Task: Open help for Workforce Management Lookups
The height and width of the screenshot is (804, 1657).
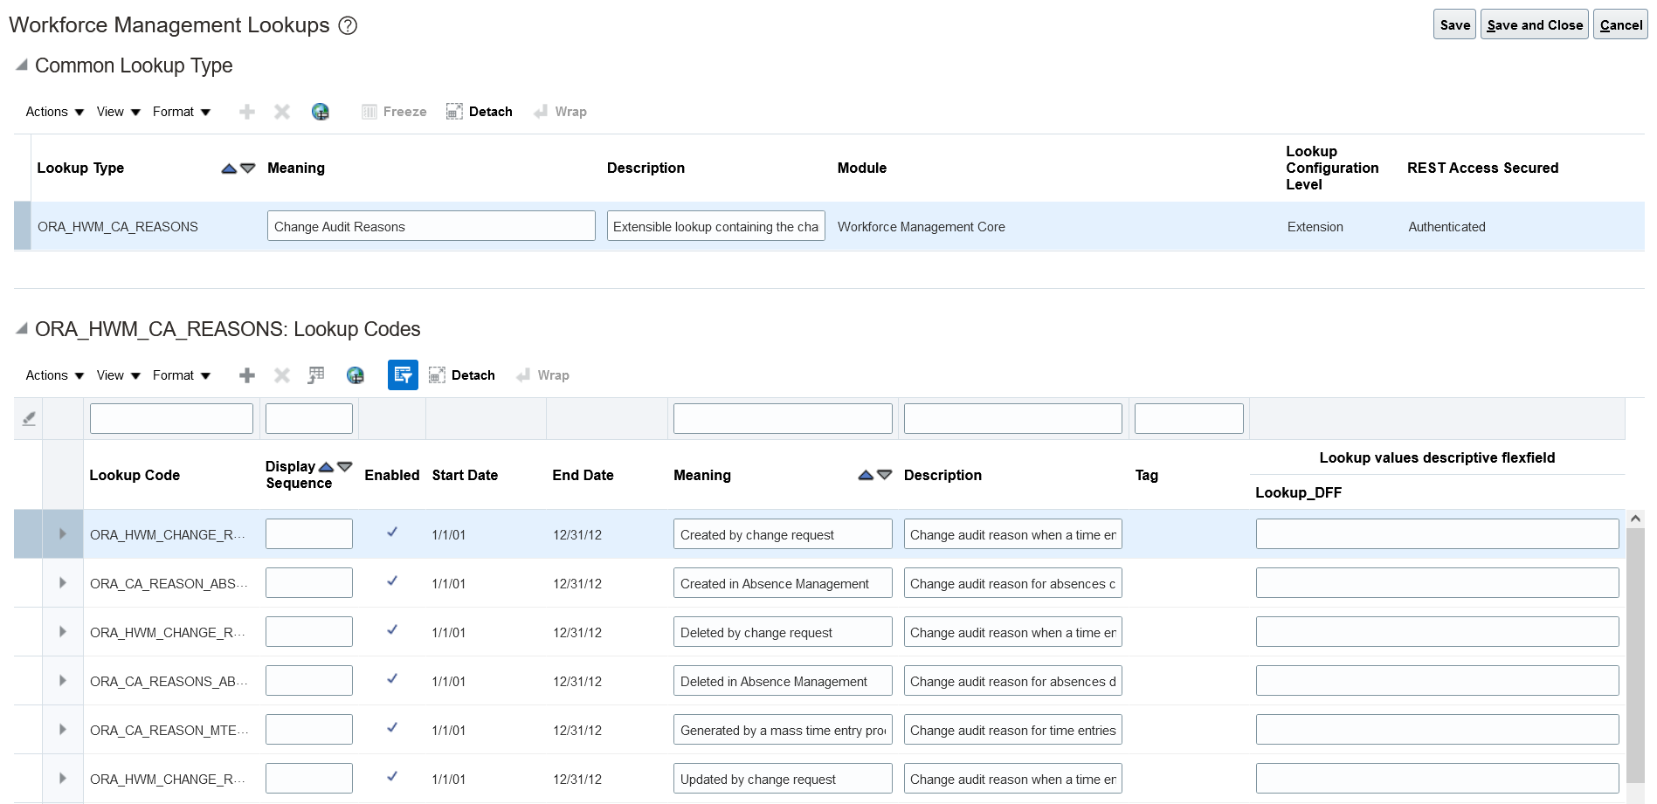Action: [347, 25]
